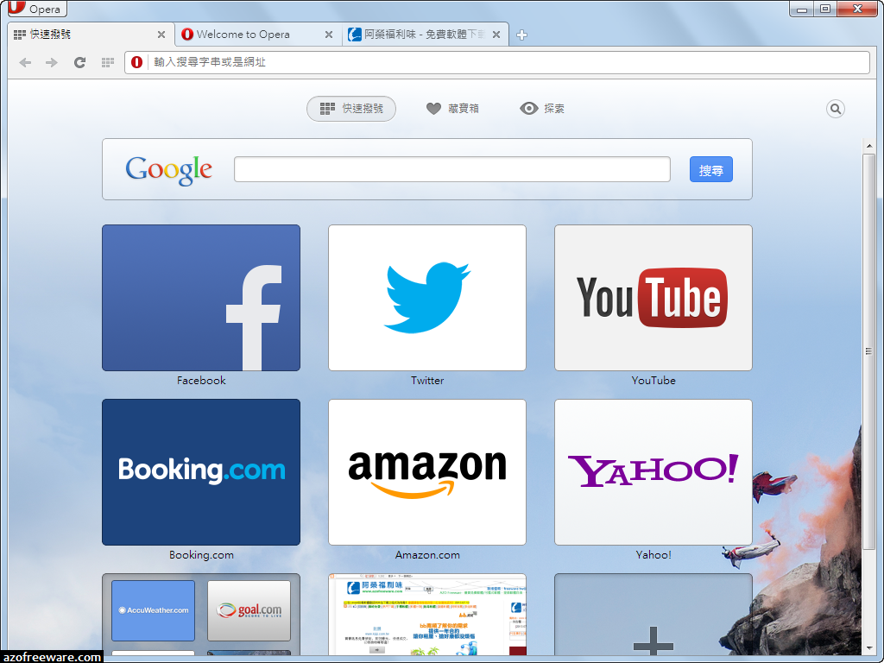The width and height of the screenshot is (884, 663).
Task: Click the YouTube label text
Action: point(654,381)
